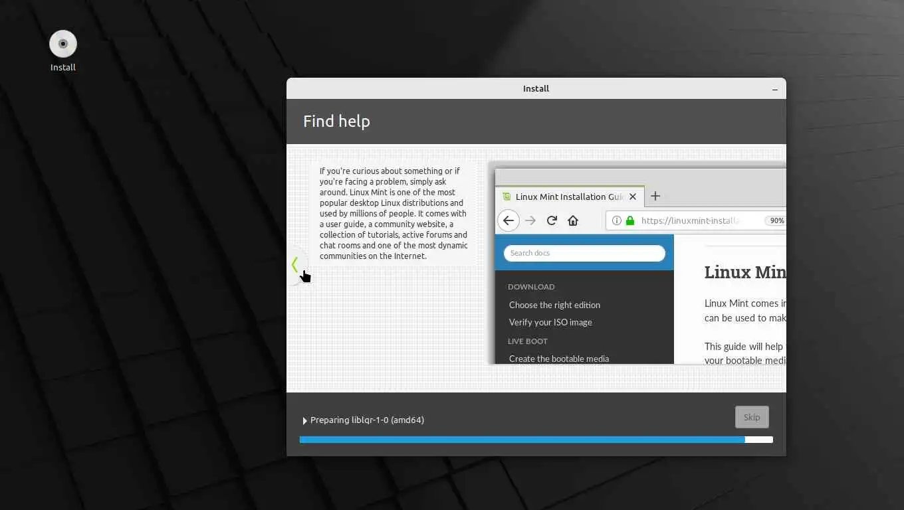
Task: Click the 'Preparing liblqr-1-0 (amd64)' status text
Action: pos(367,420)
